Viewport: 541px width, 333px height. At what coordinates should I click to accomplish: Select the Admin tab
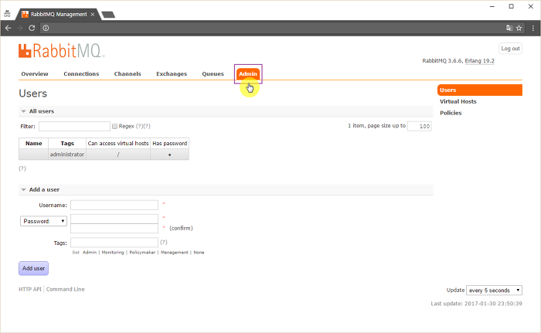pyautogui.click(x=248, y=74)
